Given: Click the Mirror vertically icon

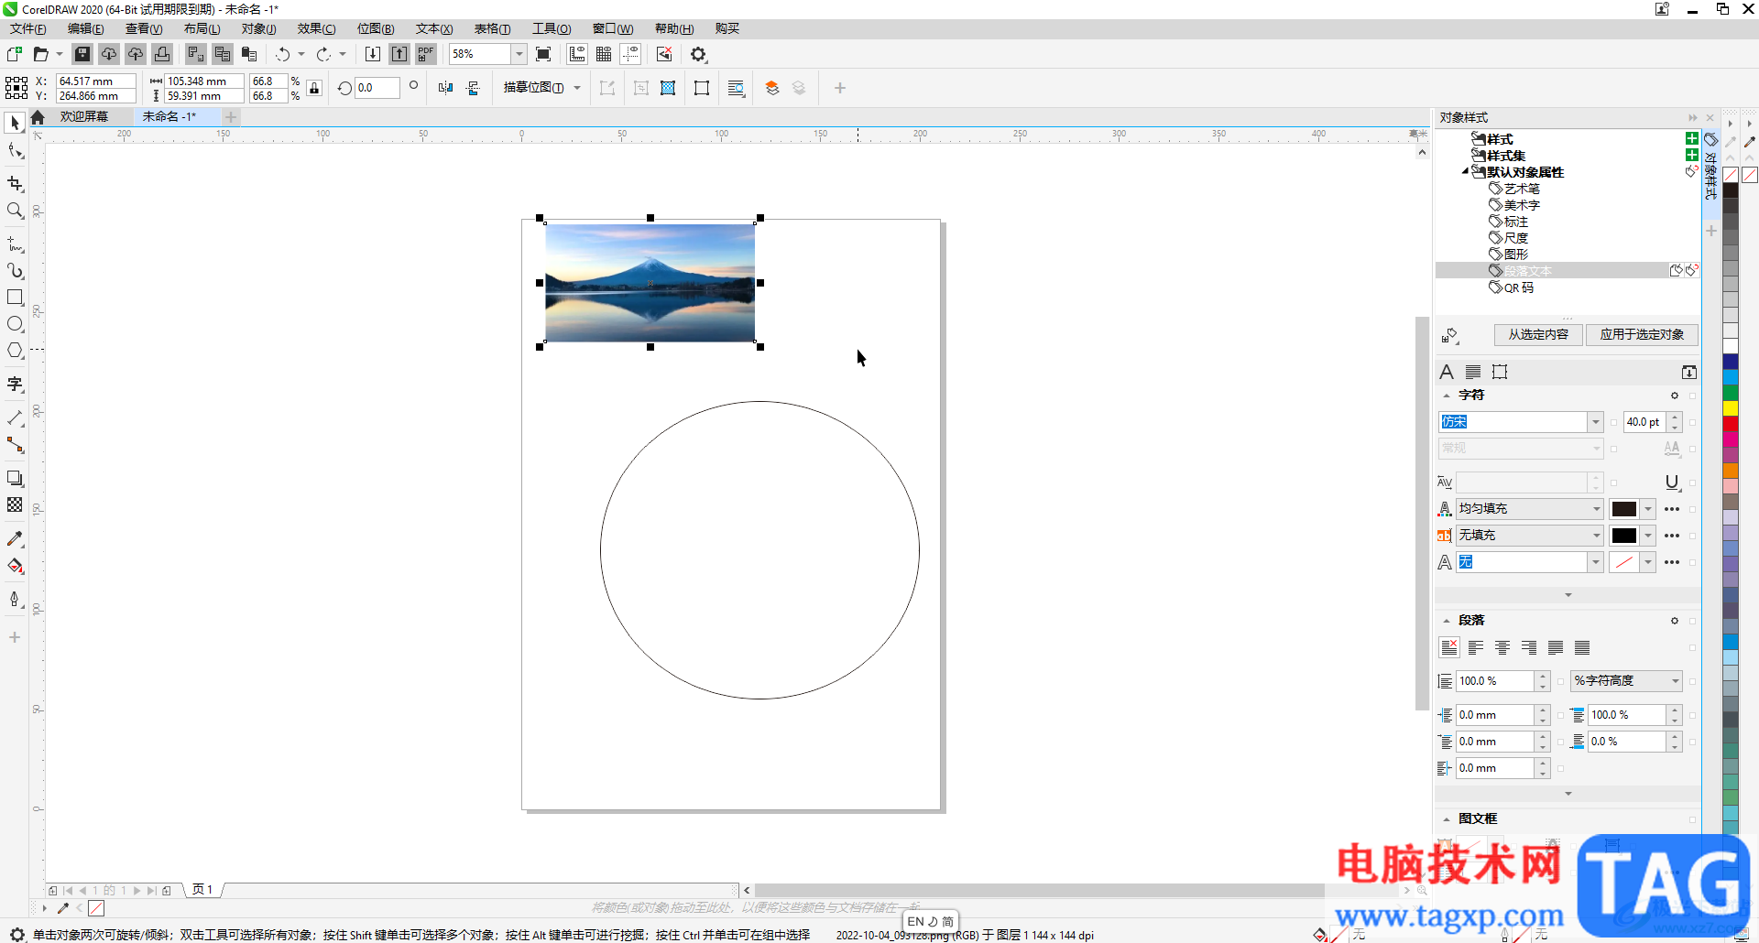Looking at the screenshot, I should click(473, 88).
